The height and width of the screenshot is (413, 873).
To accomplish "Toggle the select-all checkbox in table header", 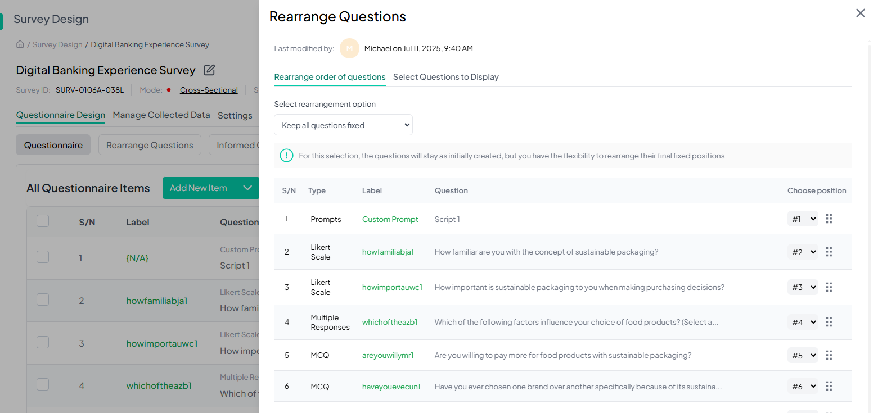I will (x=43, y=221).
